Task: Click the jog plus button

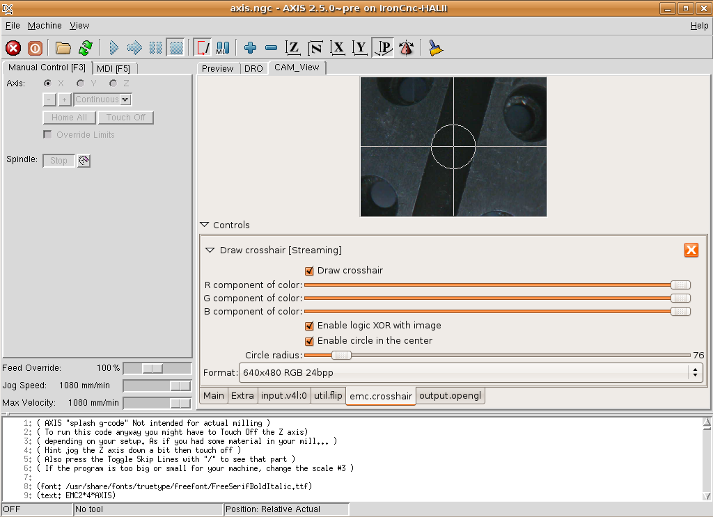Action: [x=65, y=100]
